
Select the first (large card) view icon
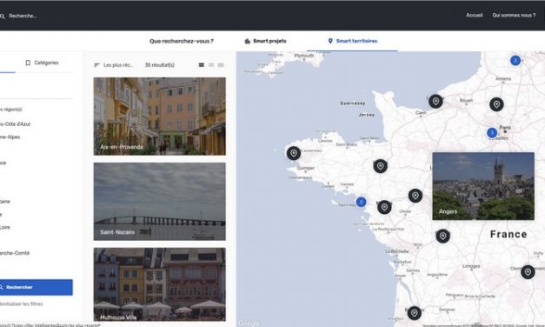pos(202,65)
